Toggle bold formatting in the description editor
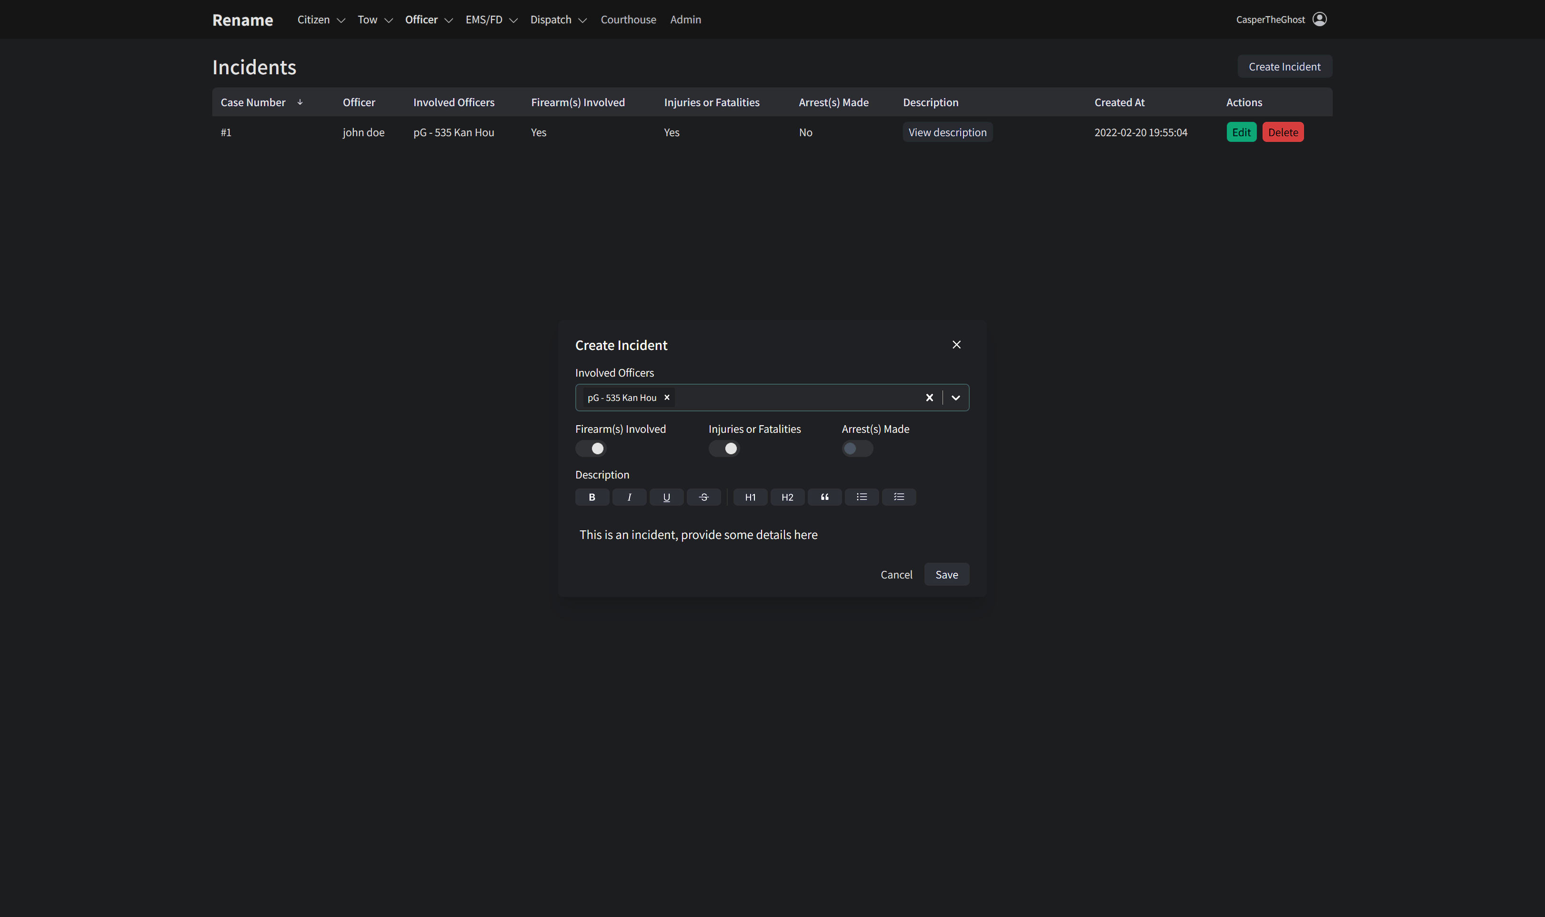 click(x=592, y=497)
